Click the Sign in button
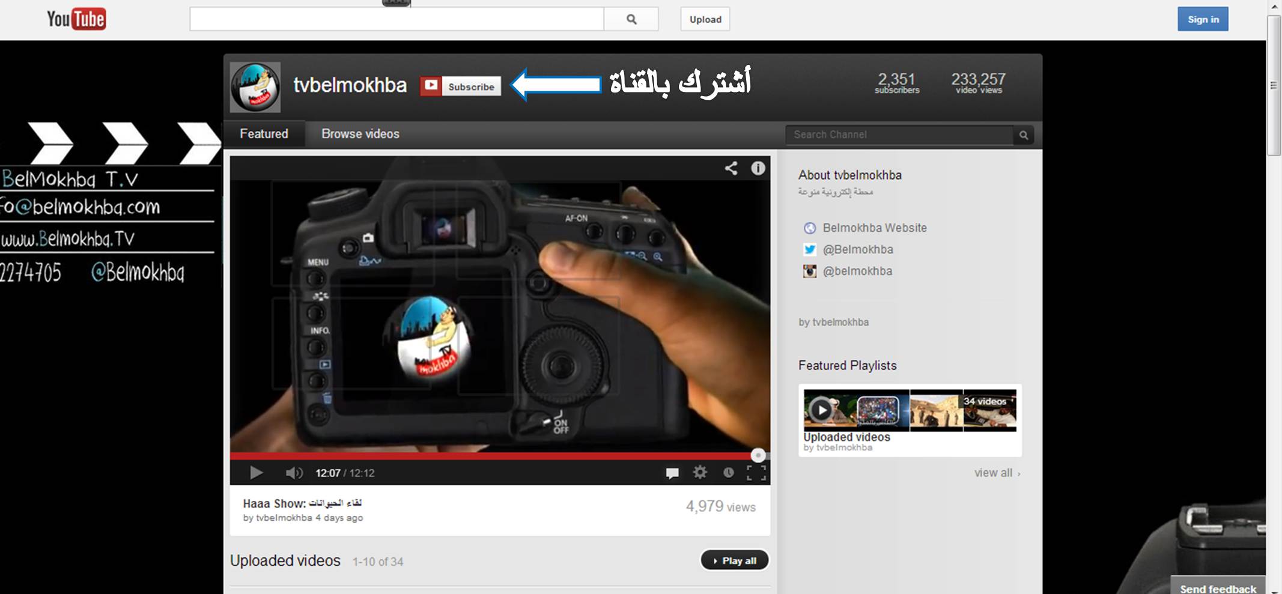Viewport: 1282px width, 594px height. click(1202, 19)
